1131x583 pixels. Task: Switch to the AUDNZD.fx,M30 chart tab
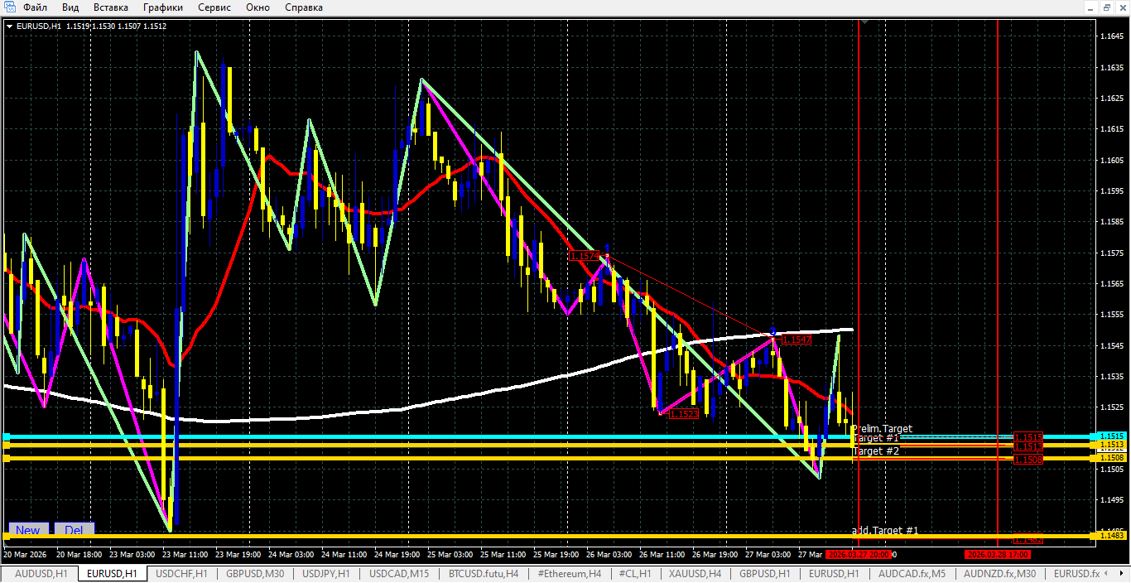pyautogui.click(x=999, y=573)
